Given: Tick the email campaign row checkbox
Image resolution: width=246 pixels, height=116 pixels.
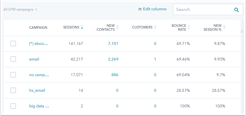Looking at the screenshot, I should [x=13, y=59].
